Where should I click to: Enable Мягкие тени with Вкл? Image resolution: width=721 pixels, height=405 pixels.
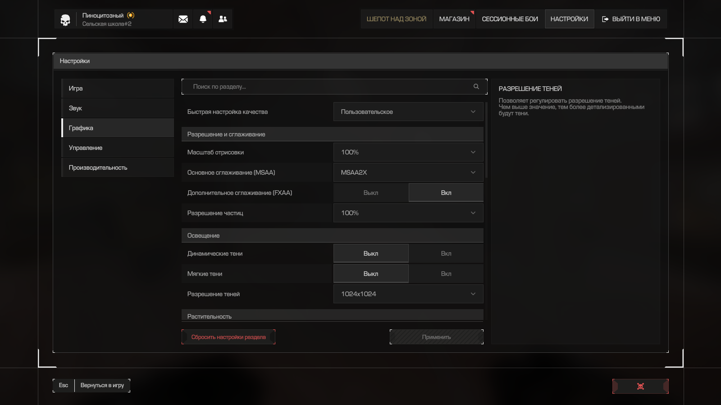(446, 274)
